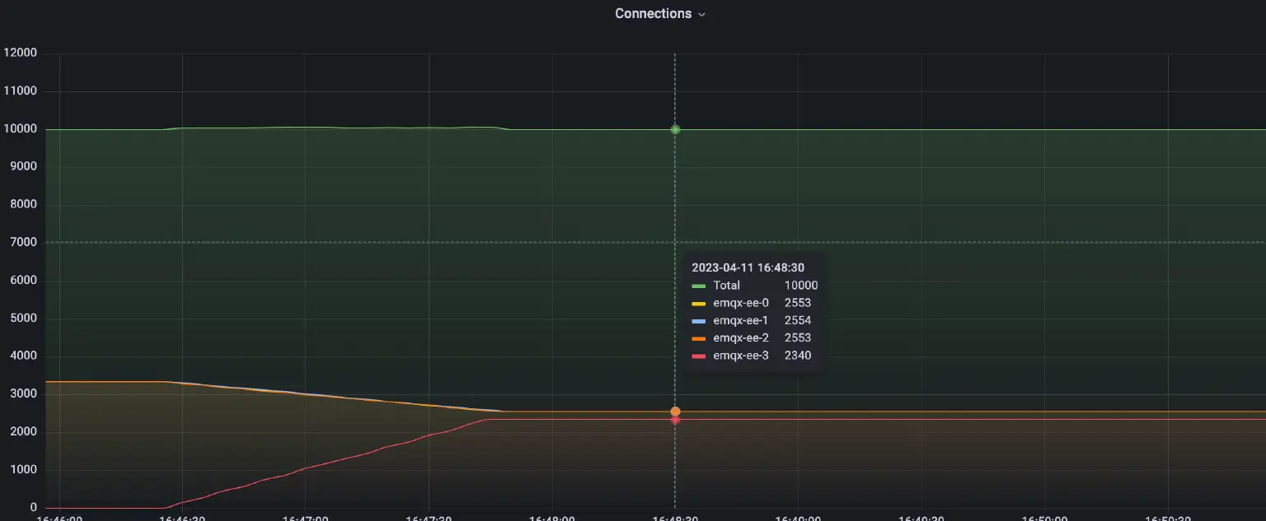Select the emqx-ee-0 entry in the tooltip
Screen dimensions: 1266x521
click(x=741, y=303)
